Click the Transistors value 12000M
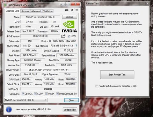153x117 pixels. [55, 31]
